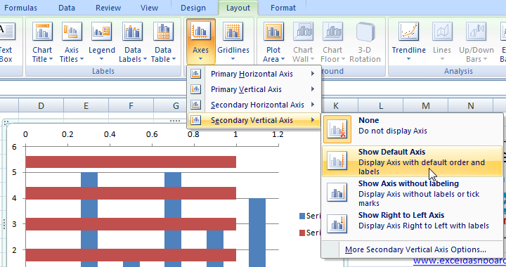Expand Primary Horizontal Axis submenu

[x=253, y=74]
